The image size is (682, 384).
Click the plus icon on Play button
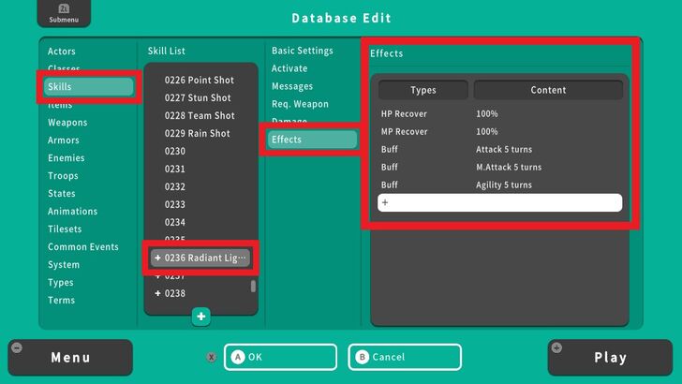click(x=557, y=347)
